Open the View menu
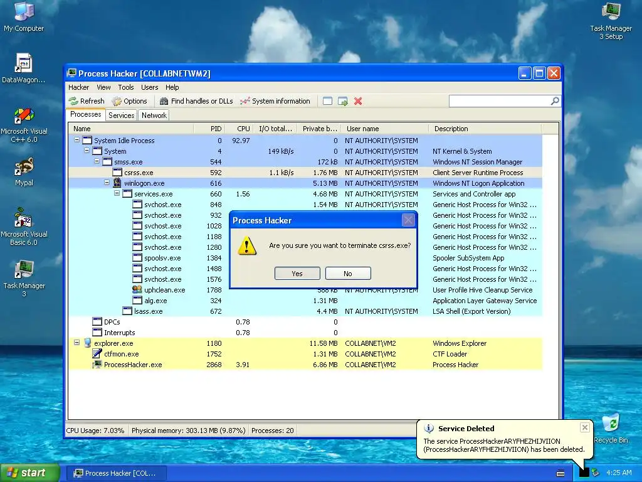Screen dimensions: 642x482 tap(103, 87)
